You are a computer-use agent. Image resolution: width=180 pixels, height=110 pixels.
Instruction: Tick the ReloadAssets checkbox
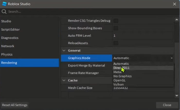point(116,43)
